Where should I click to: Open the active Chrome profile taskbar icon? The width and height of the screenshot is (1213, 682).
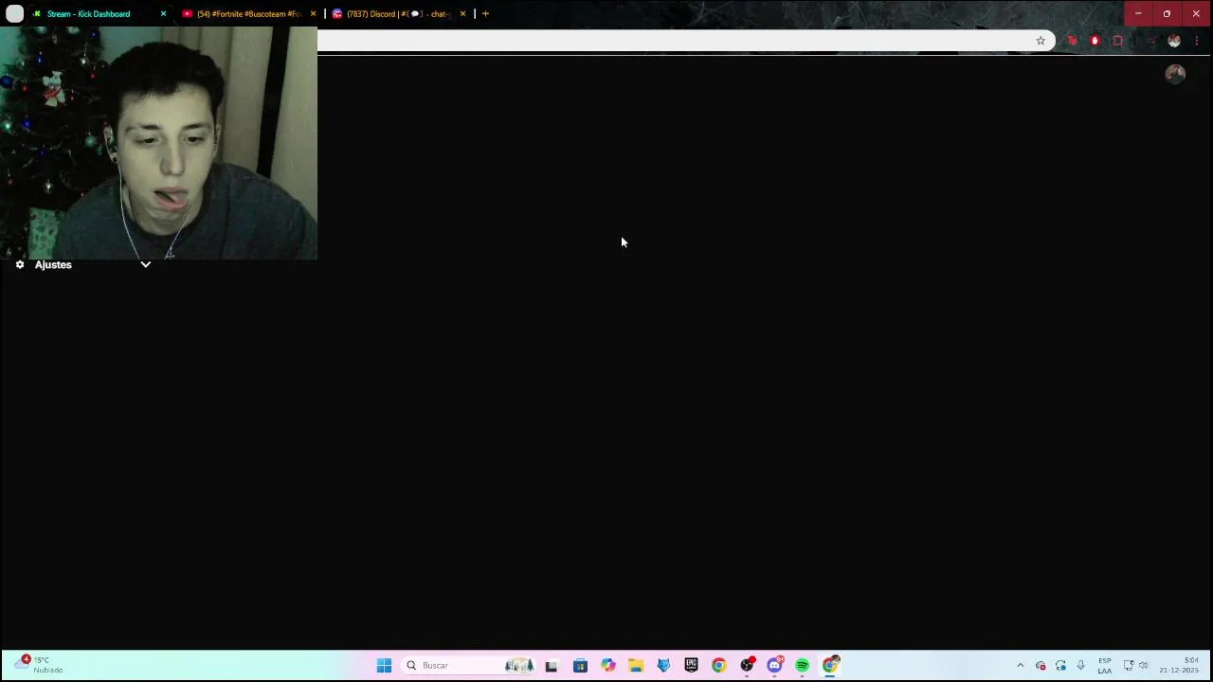(831, 666)
